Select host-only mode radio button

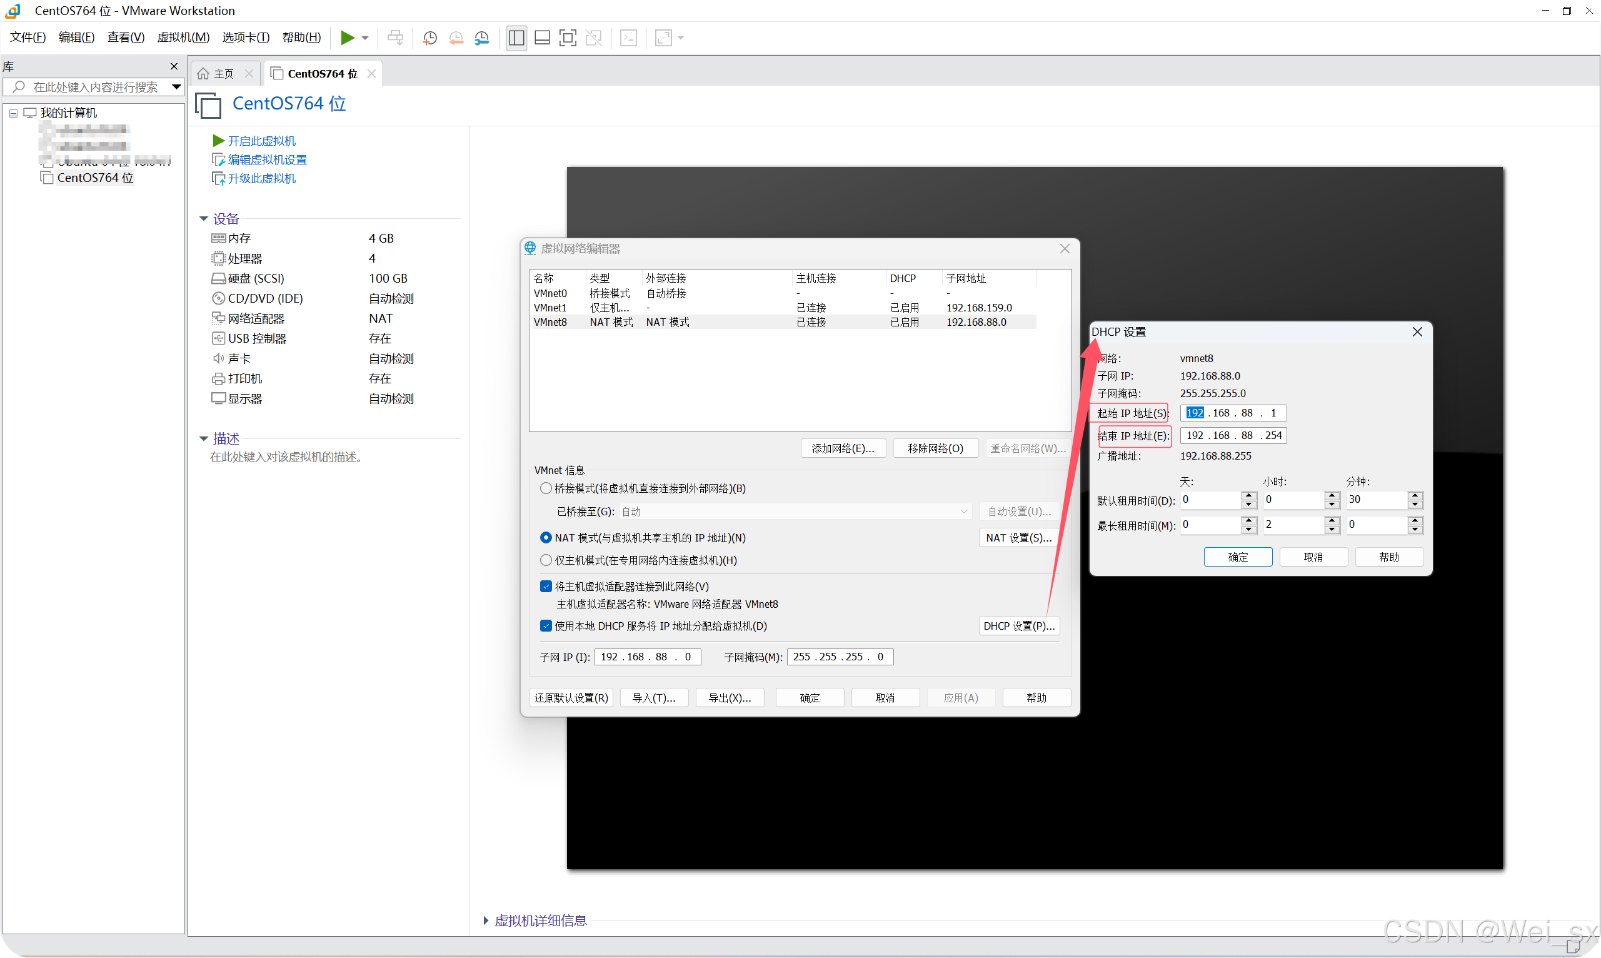click(546, 560)
